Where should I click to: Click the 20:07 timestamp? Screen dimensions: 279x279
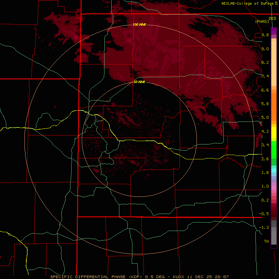tap(222, 277)
